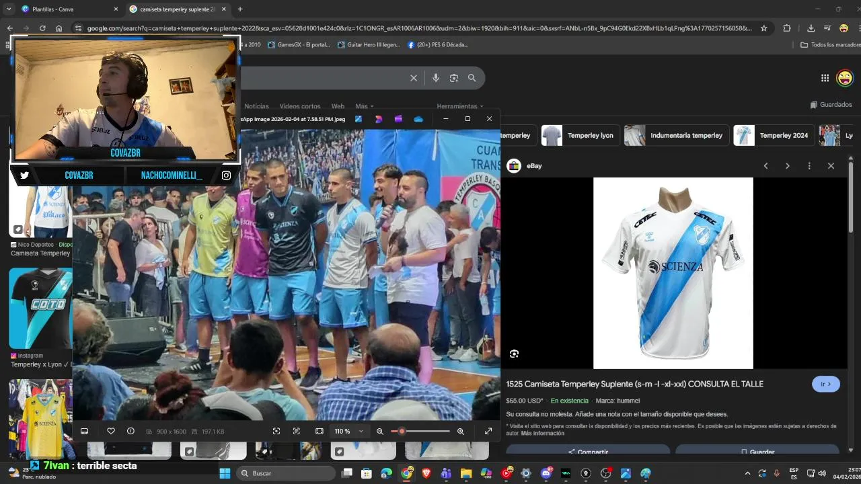Select the Indumentaria temperley chip

(675, 135)
